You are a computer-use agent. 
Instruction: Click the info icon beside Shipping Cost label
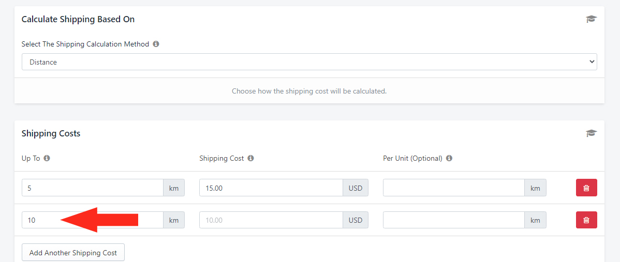pos(250,158)
